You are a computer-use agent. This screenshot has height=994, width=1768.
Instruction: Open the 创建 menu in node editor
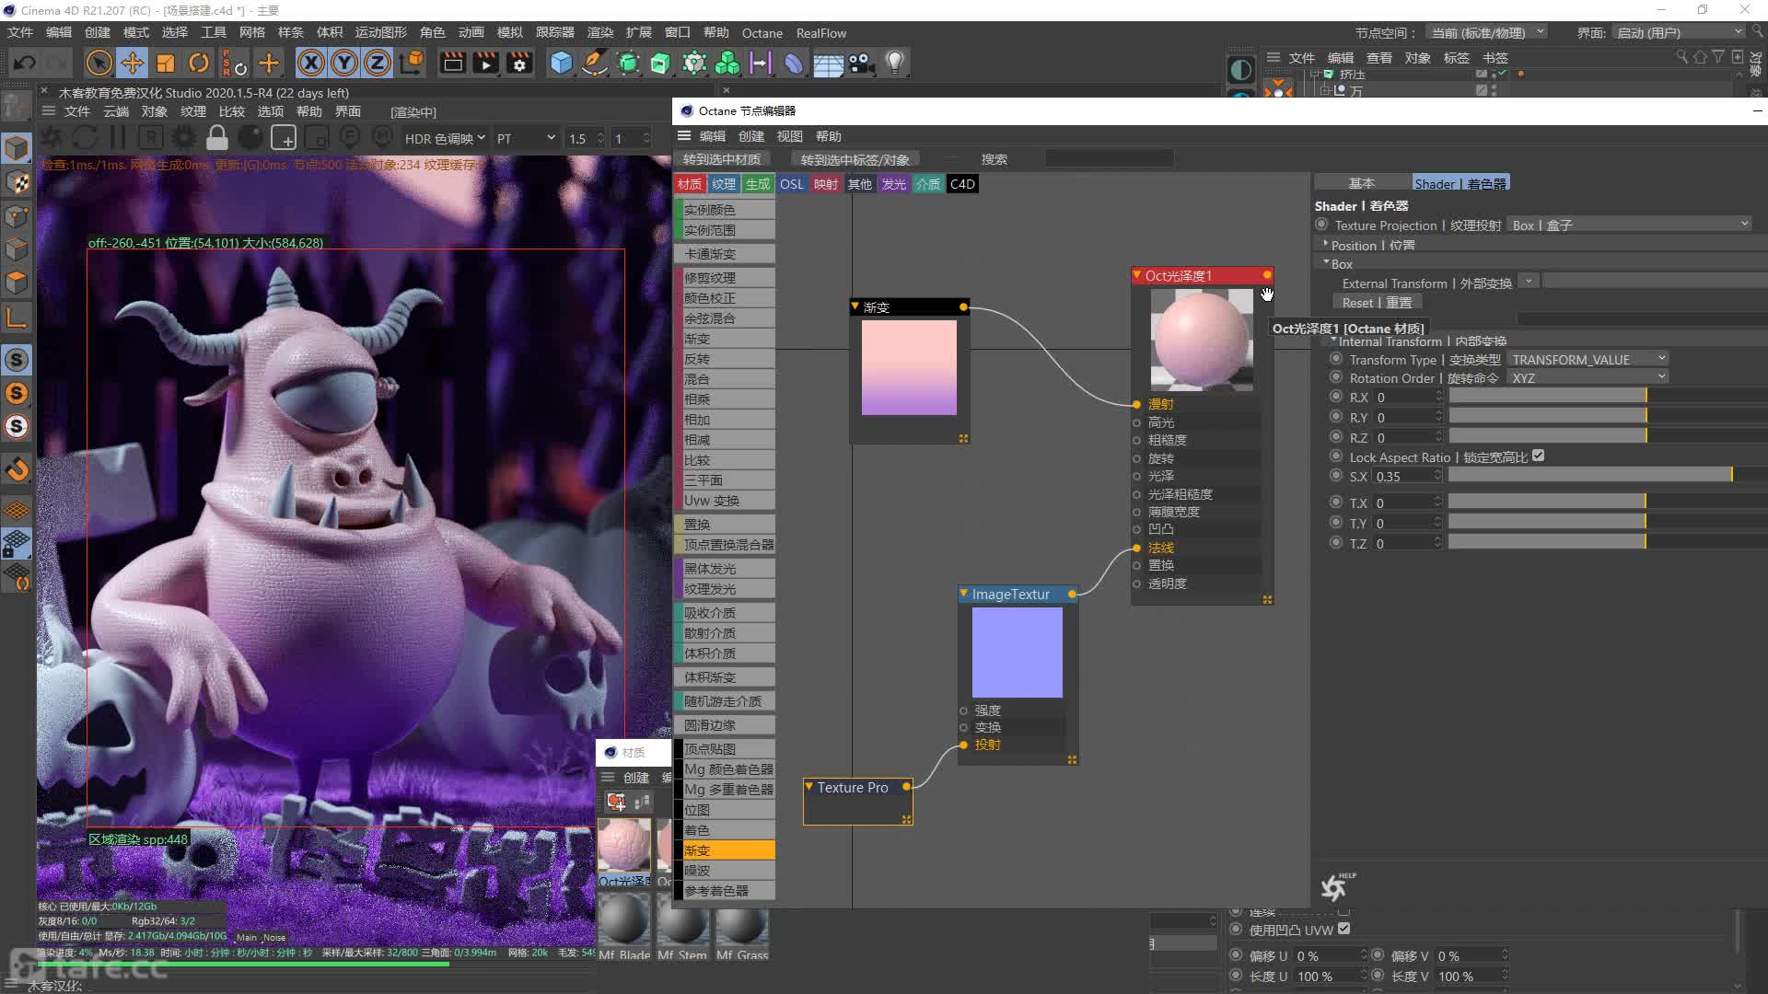751,136
